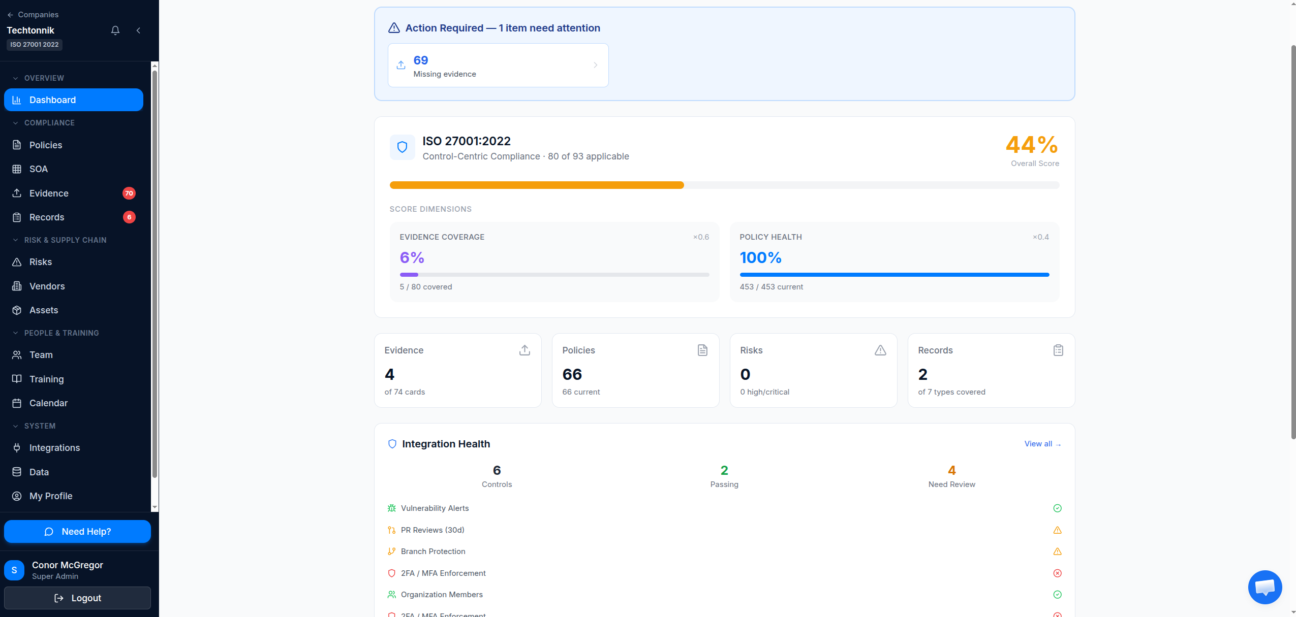Open the Risks sidebar item

pyautogui.click(x=74, y=262)
